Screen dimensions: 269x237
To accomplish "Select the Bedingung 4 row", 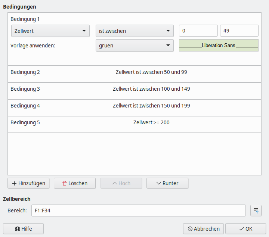I will (134, 107).
